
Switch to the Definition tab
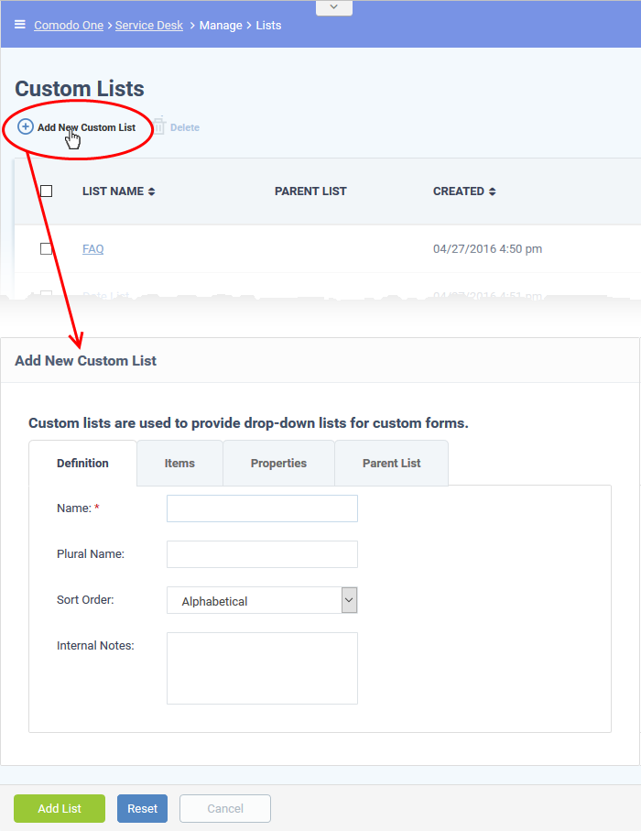(x=82, y=464)
